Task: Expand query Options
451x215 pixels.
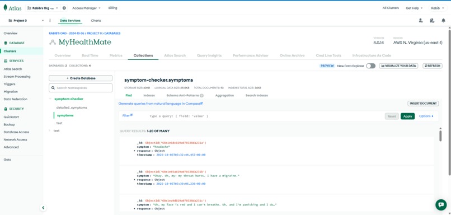Action: coord(426,116)
